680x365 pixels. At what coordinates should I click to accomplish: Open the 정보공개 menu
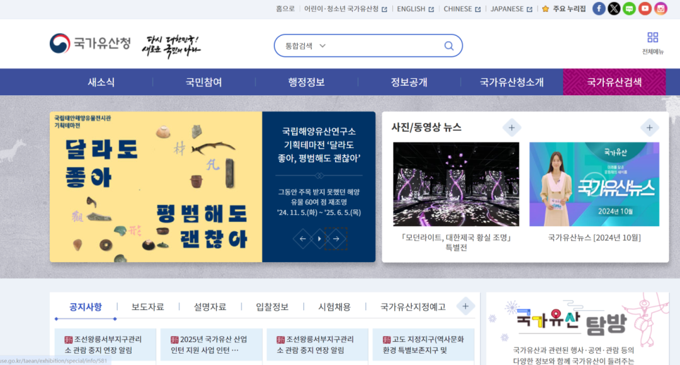point(409,82)
